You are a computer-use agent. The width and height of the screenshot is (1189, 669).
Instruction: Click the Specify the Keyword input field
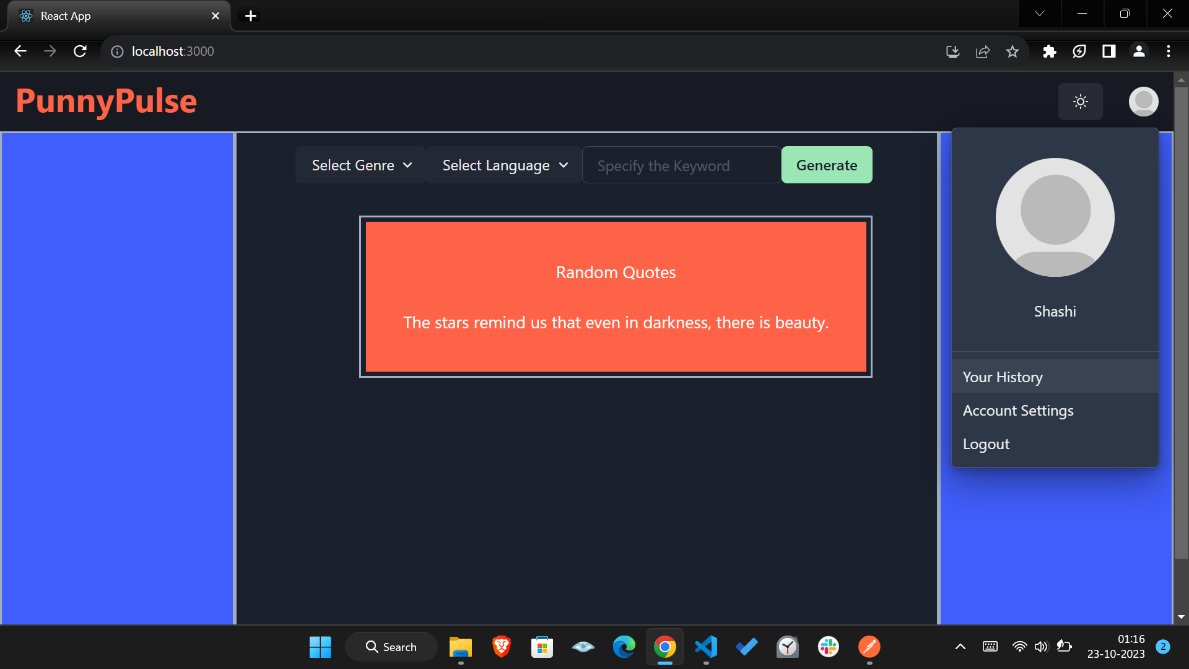[681, 165]
